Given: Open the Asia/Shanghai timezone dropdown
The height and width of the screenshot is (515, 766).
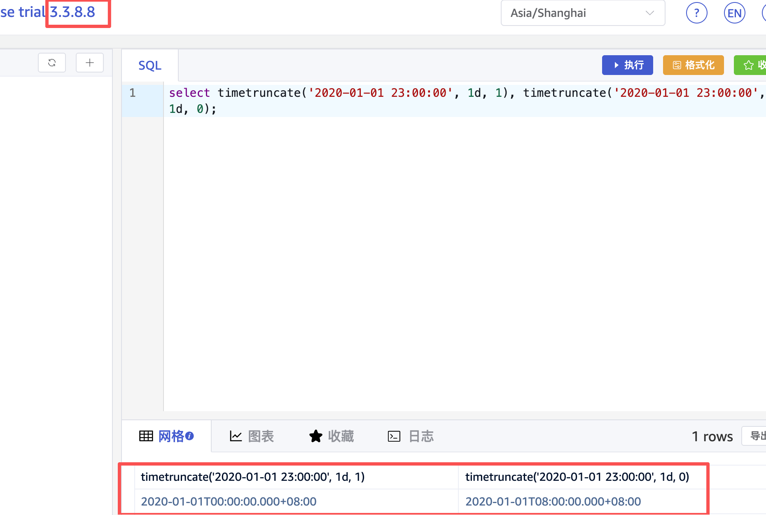Looking at the screenshot, I should coord(577,13).
